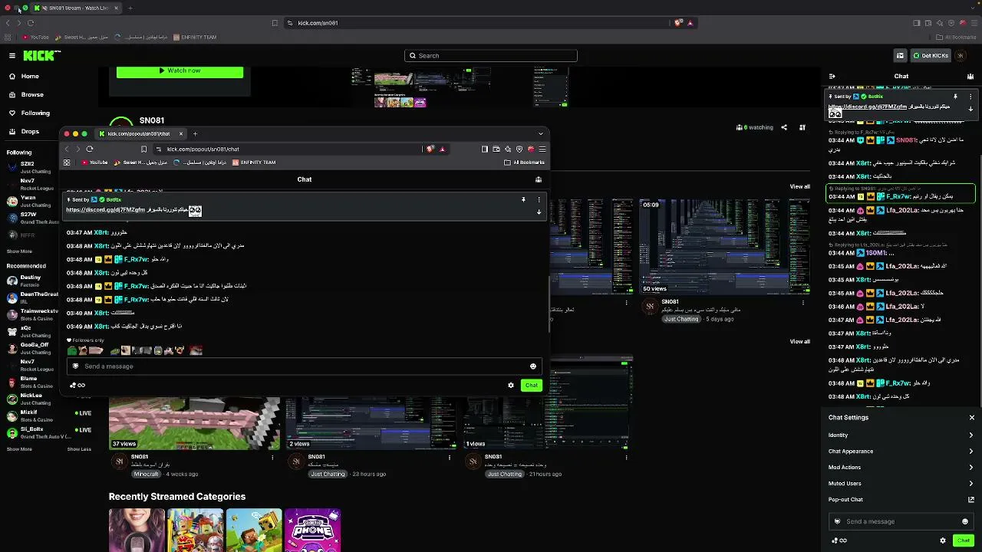
Task: Reload the main browser window page
Action: tap(31, 23)
